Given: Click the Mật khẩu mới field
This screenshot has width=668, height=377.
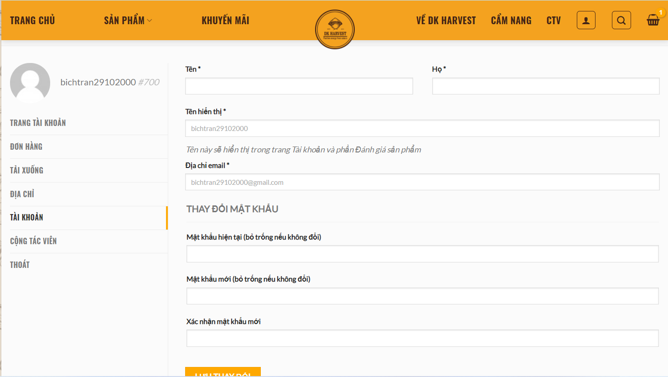Looking at the screenshot, I should (x=422, y=296).
